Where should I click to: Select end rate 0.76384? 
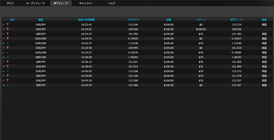pyautogui.click(x=236, y=53)
